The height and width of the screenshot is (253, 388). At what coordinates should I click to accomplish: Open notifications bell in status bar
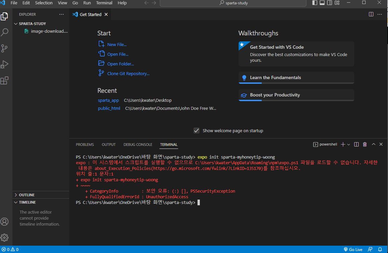click(x=380, y=250)
